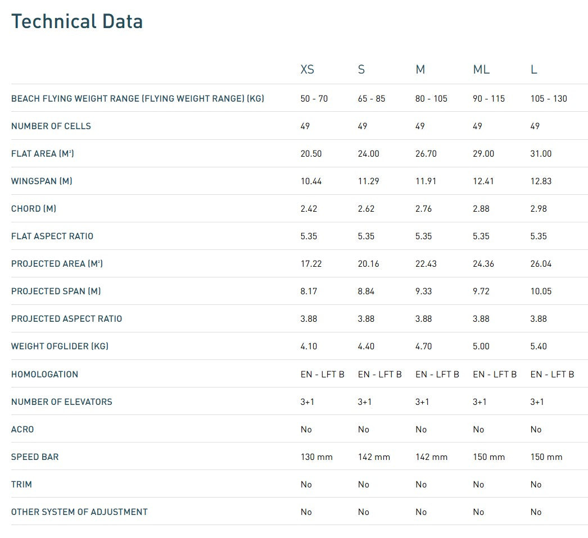Select the S size column header
Image resolution: width=588 pixels, height=538 pixels.
(361, 70)
